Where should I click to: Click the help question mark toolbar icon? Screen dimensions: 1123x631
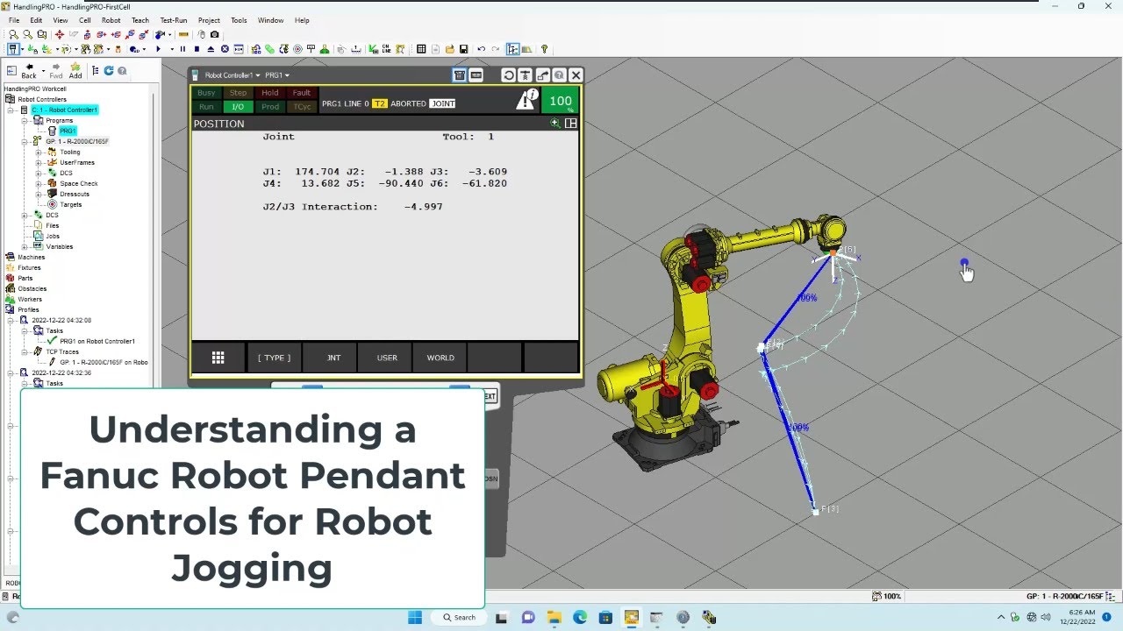pyautogui.click(x=544, y=49)
